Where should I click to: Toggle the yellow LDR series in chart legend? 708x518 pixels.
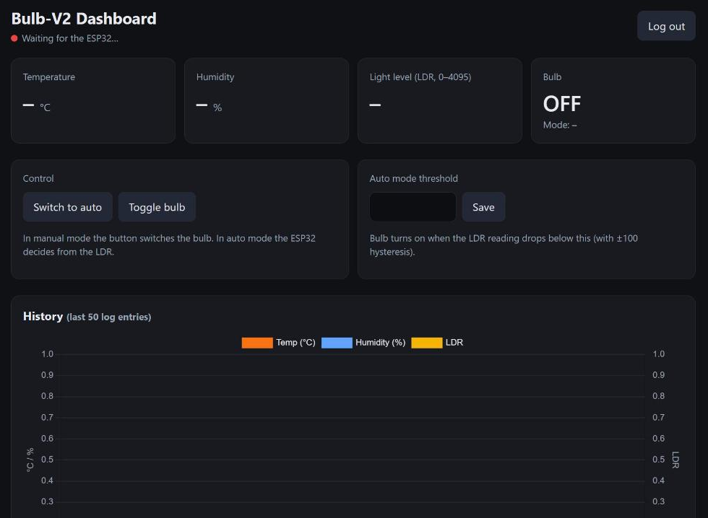437,343
